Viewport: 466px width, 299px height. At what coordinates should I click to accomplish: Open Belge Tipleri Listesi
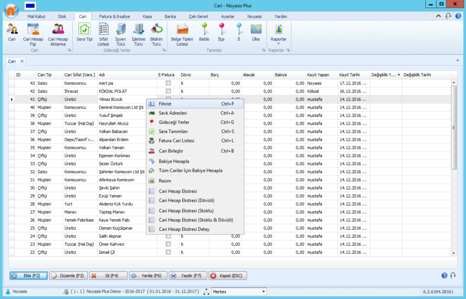(182, 35)
